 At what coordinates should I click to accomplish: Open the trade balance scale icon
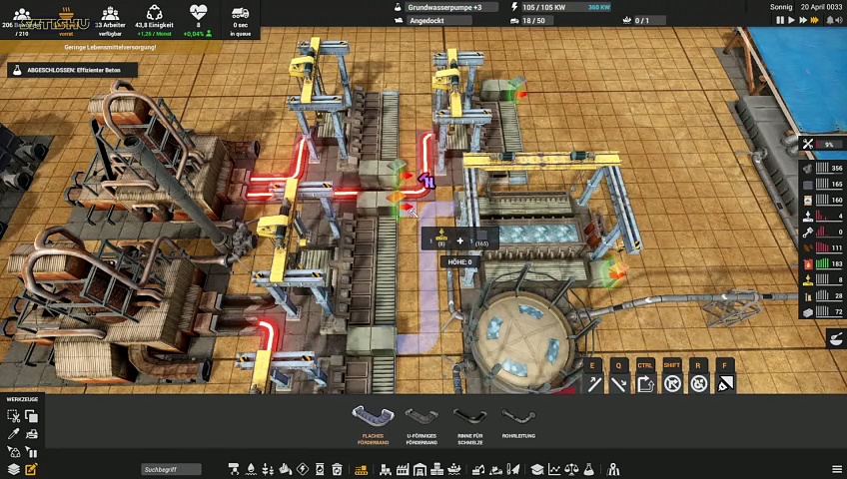point(572,469)
